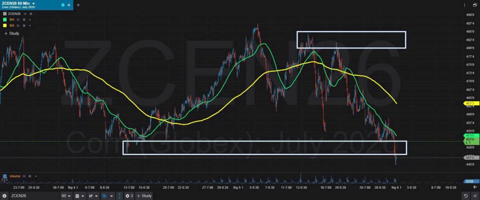Screen dimensions: 480x200
Task: Open the Volume study settings gear
Action: pos(30,176)
